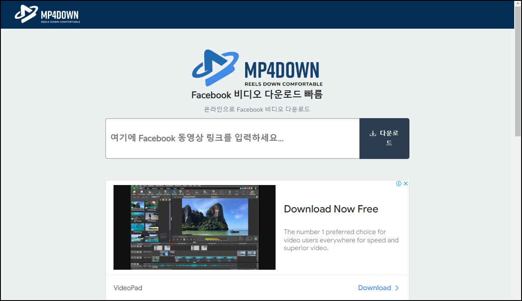Click the VideoPad label in the ad
The width and height of the screenshot is (522, 301).
pos(128,288)
